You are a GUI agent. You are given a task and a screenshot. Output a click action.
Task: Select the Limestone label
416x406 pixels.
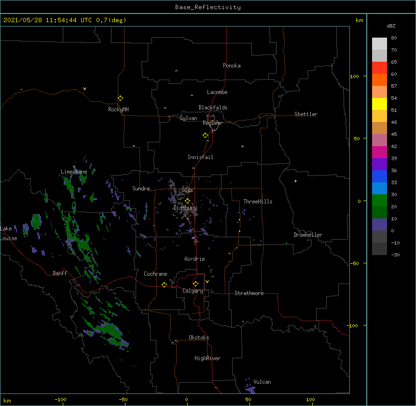74,172
